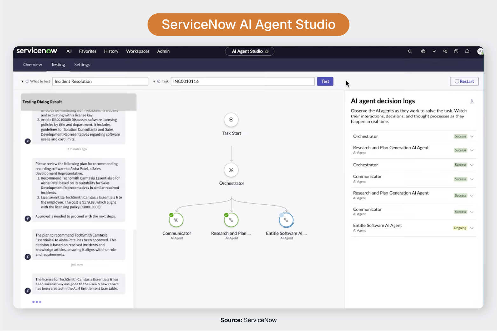Open the AI sparkle assistant icon

tap(434, 51)
